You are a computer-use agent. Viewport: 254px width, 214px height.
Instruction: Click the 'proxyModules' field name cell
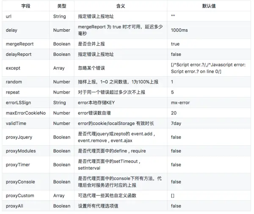pos(21,151)
